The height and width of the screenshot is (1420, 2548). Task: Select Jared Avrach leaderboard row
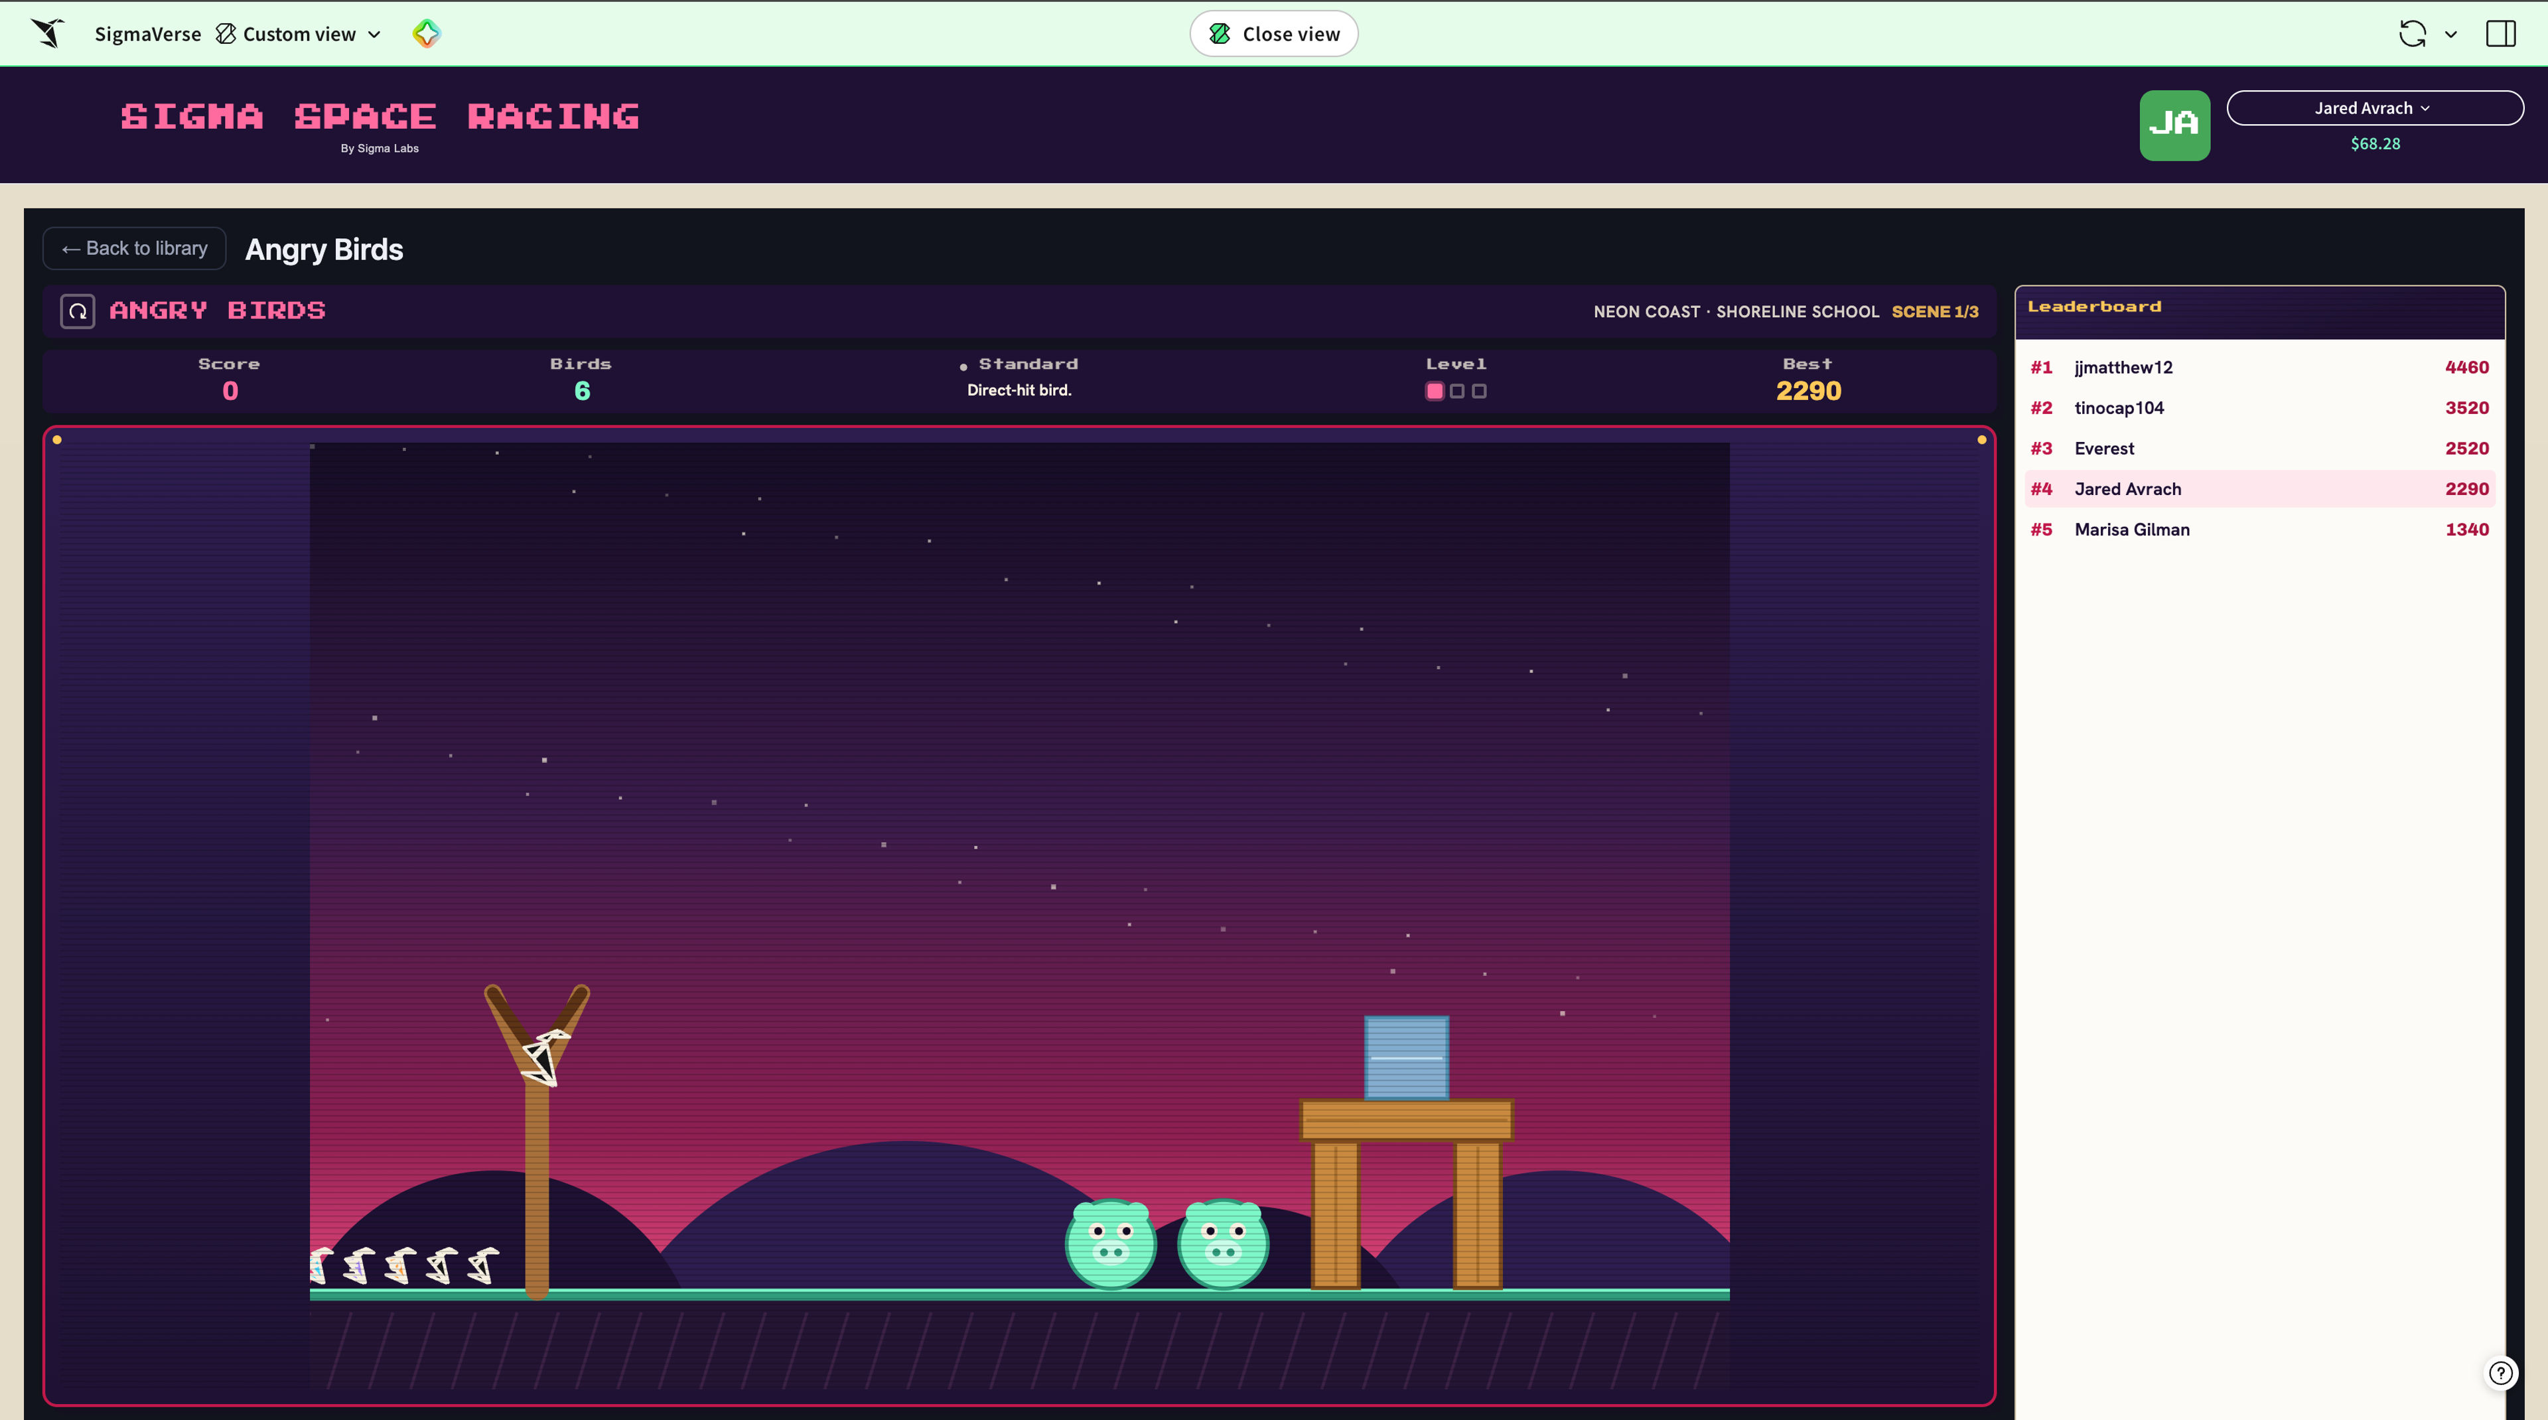[x=2259, y=488]
